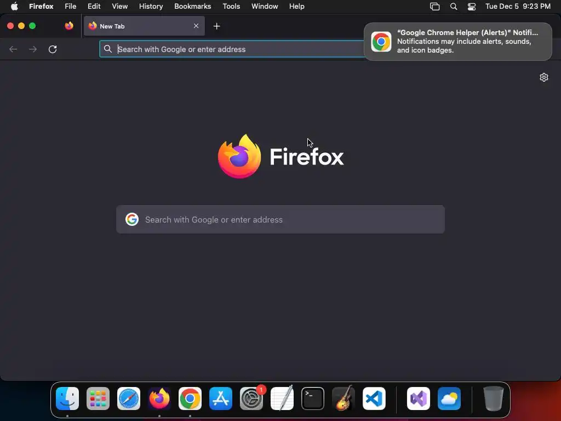Open Visual Studio Code from the Dock
Image resolution: width=561 pixels, height=421 pixels.
(x=374, y=399)
